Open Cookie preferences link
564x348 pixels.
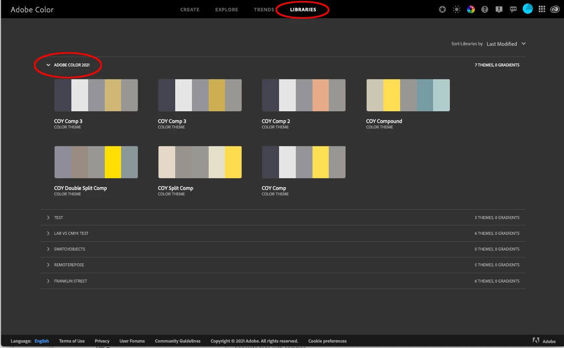coord(327,341)
